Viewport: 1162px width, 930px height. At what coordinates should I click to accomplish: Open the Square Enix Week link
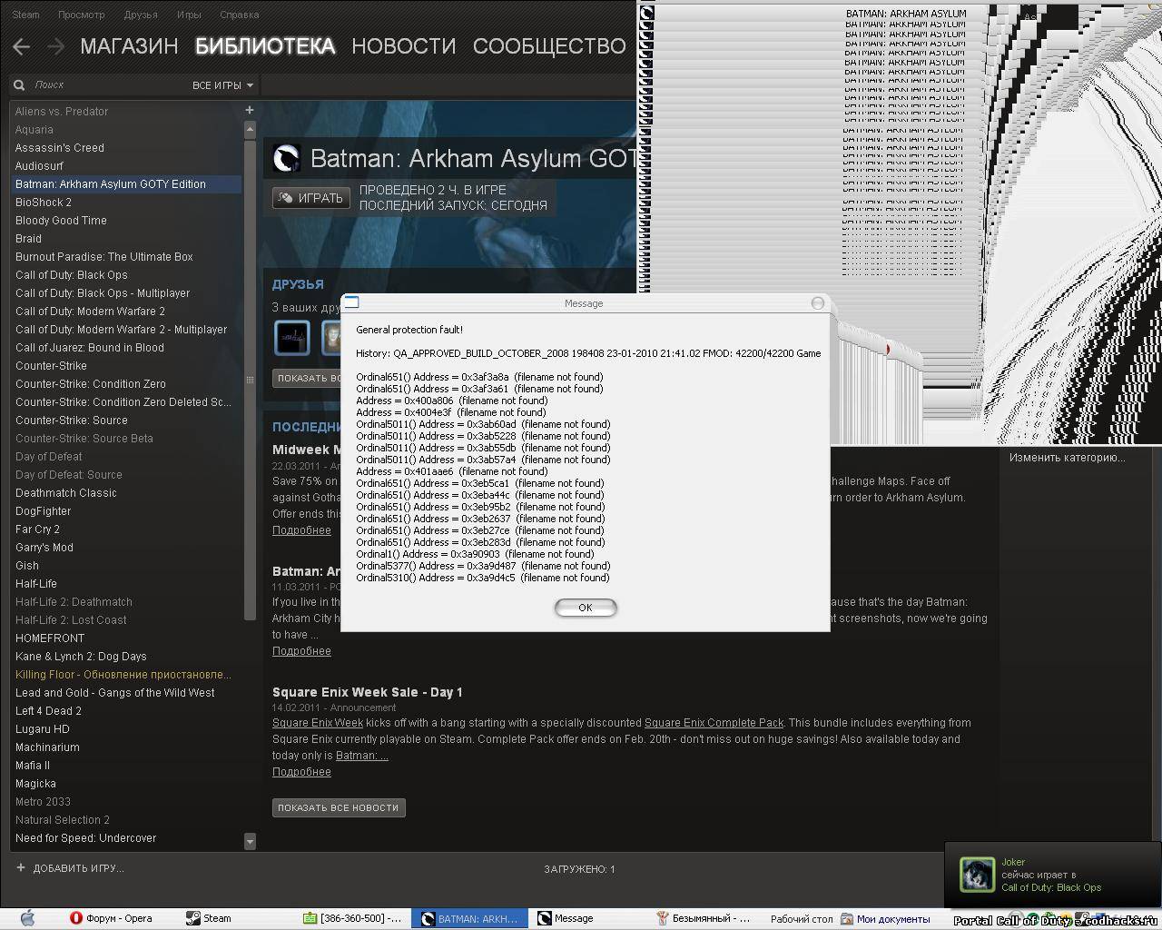click(x=318, y=723)
